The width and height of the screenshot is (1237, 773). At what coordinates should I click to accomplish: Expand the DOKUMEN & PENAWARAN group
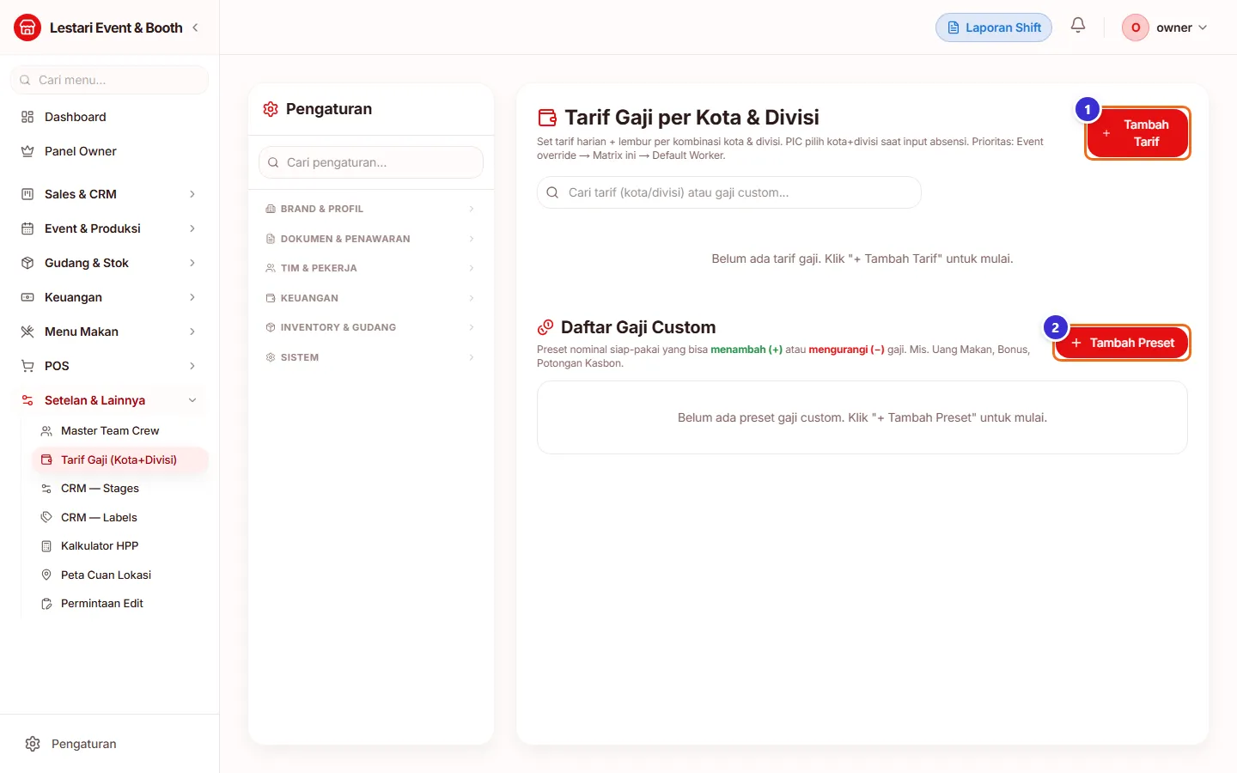(371, 239)
